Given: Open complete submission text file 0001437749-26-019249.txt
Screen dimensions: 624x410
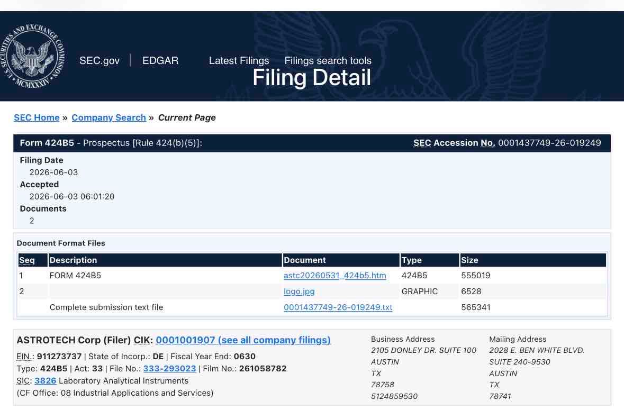Looking at the screenshot, I should pos(338,307).
